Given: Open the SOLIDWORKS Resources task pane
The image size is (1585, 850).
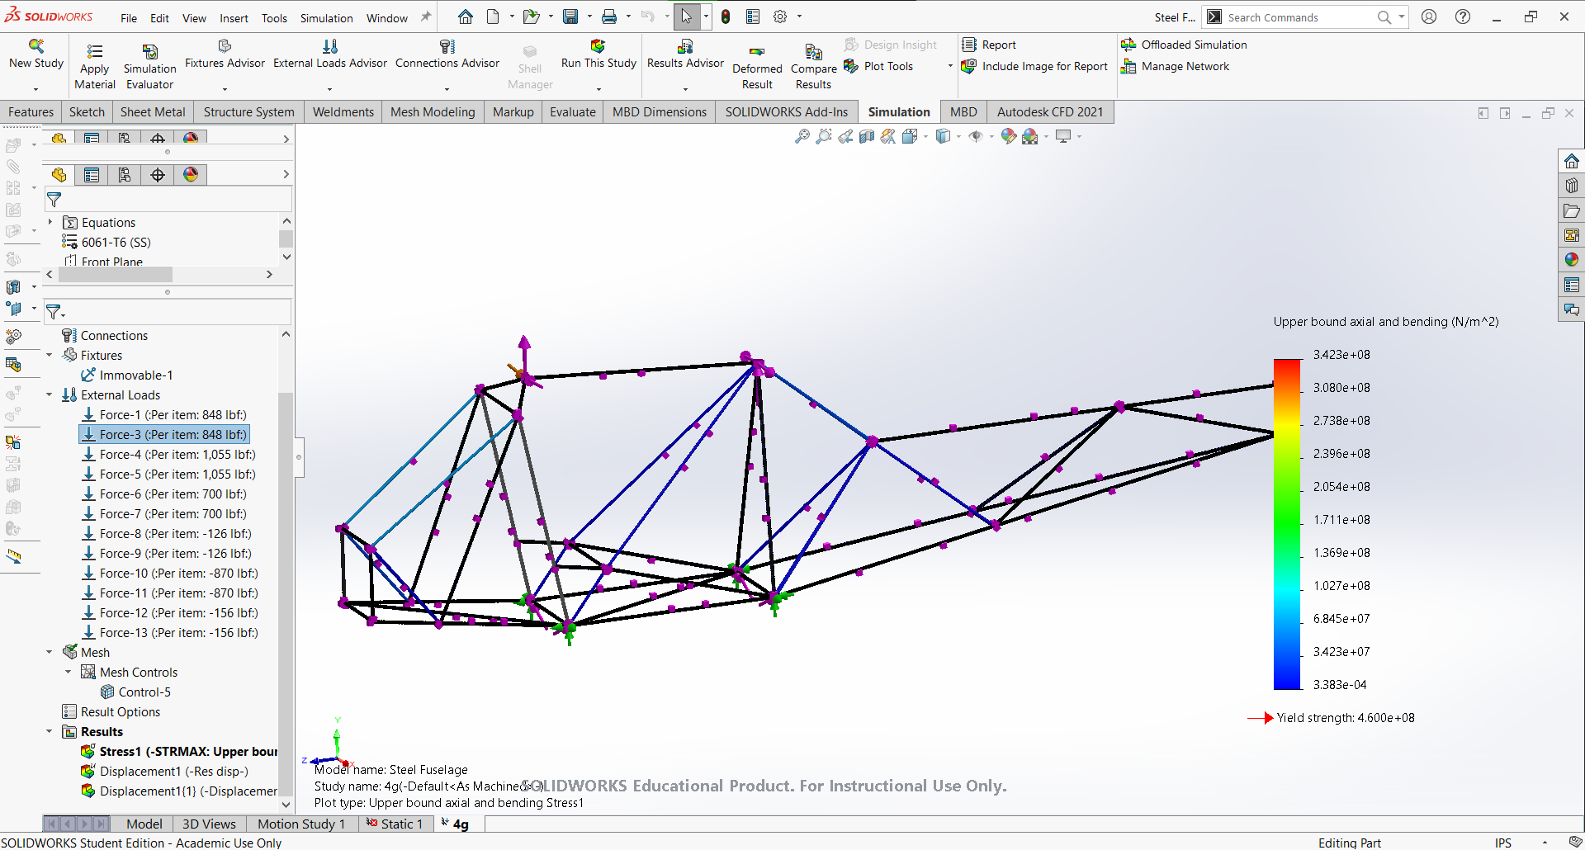Looking at the screenshot, I should (x=1572, y=162).
